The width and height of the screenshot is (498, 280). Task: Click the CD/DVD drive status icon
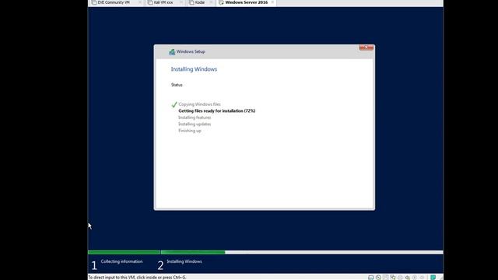click(378, 278)
